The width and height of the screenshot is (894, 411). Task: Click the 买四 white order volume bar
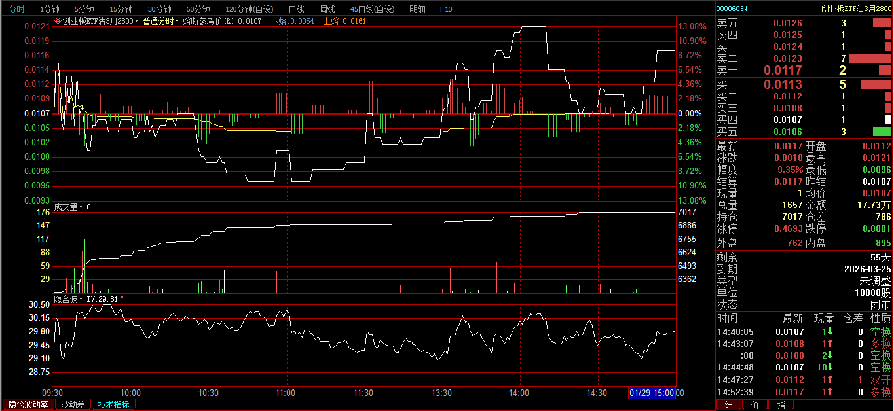(x=888, y=120)
